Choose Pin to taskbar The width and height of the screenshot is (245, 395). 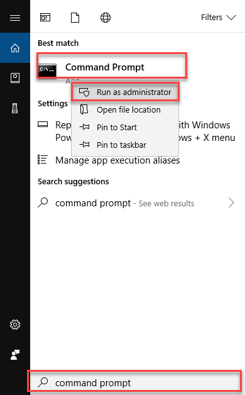coord(125,145)
